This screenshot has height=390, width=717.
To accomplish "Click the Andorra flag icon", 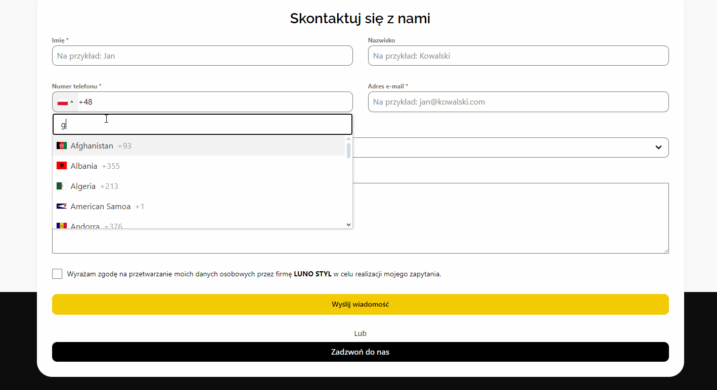I will pos(62,226).
